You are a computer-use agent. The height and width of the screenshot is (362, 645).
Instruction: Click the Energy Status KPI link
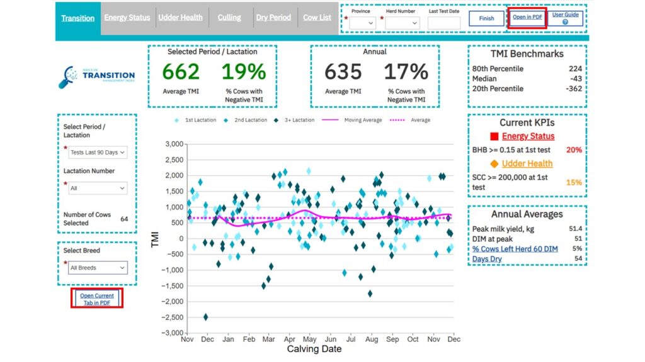point(528,136)
